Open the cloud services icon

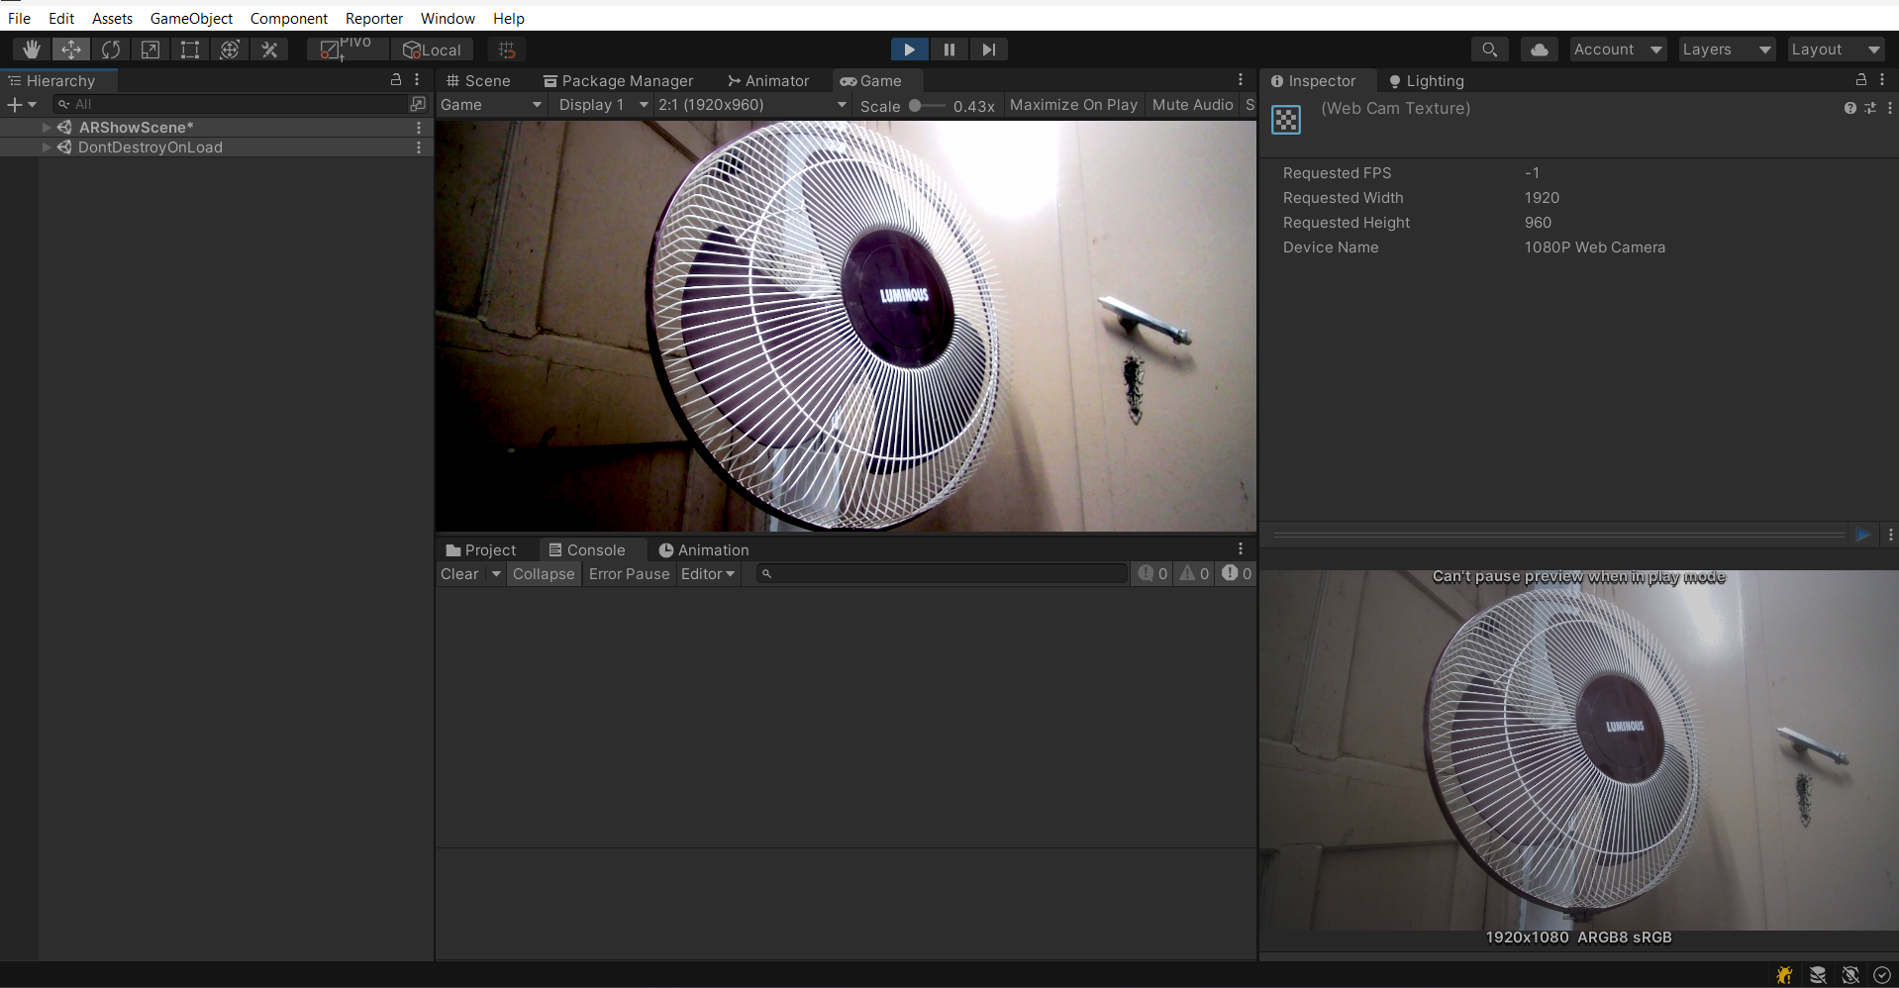(1538, 49)
